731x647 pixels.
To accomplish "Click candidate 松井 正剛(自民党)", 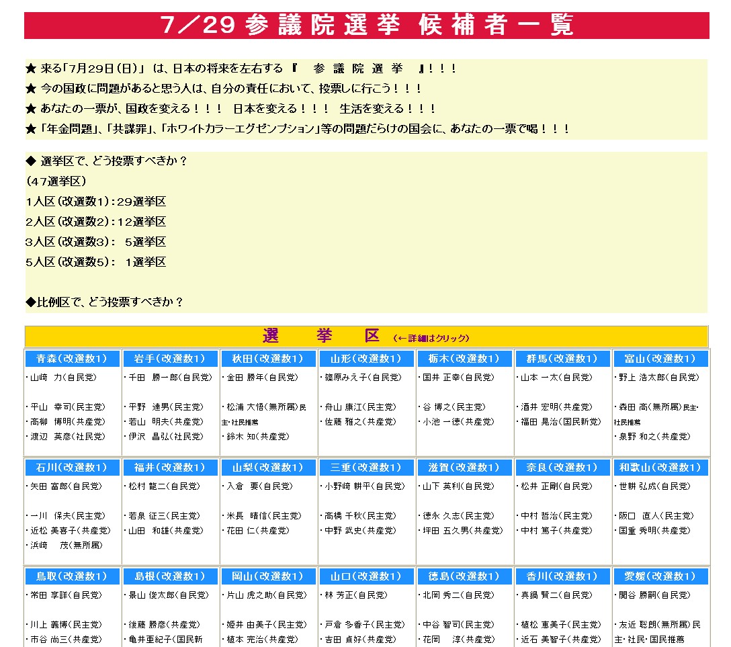I will (555, 486).
